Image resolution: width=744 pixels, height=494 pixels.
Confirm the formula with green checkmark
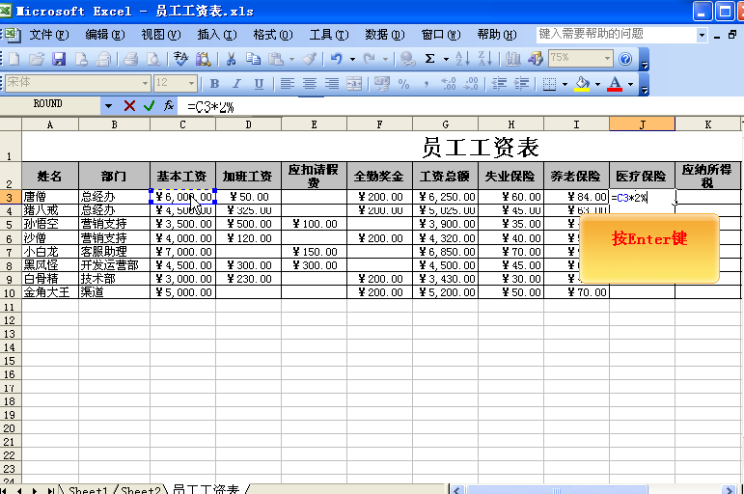[149, 106]
